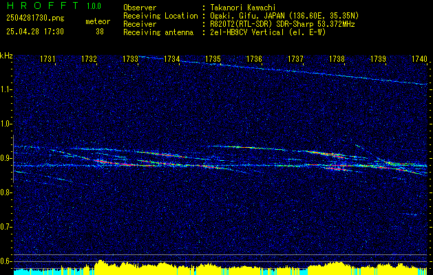Click the 0.7 kHz frequency label

(x=6, y=227)
